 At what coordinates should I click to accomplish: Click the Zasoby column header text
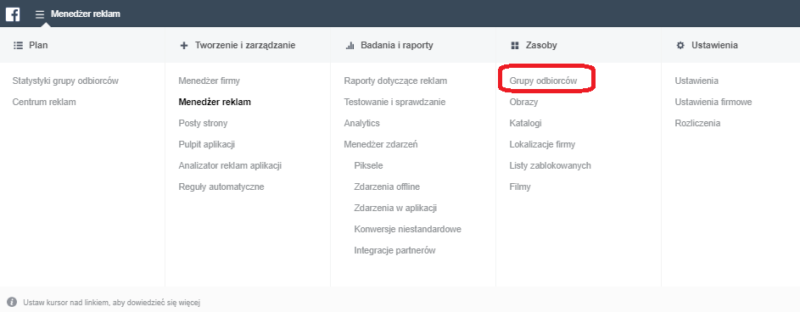pyautogui.click(x=541, y=46)
